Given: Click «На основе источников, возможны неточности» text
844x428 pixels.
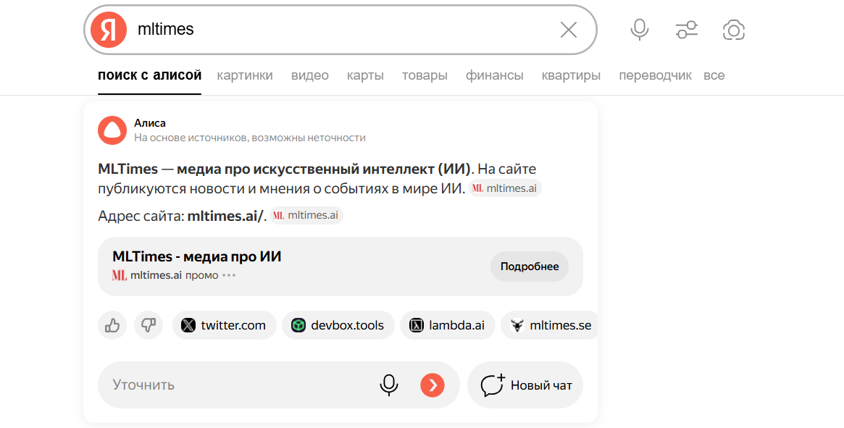Looking at the screenshot, I should pos(250,138).
